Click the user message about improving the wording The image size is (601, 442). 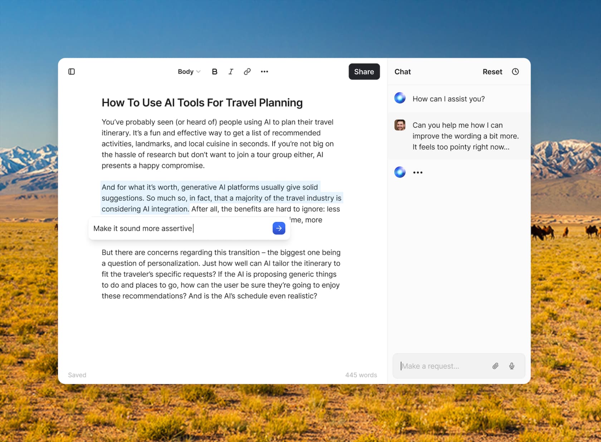[x=465, y=136]
